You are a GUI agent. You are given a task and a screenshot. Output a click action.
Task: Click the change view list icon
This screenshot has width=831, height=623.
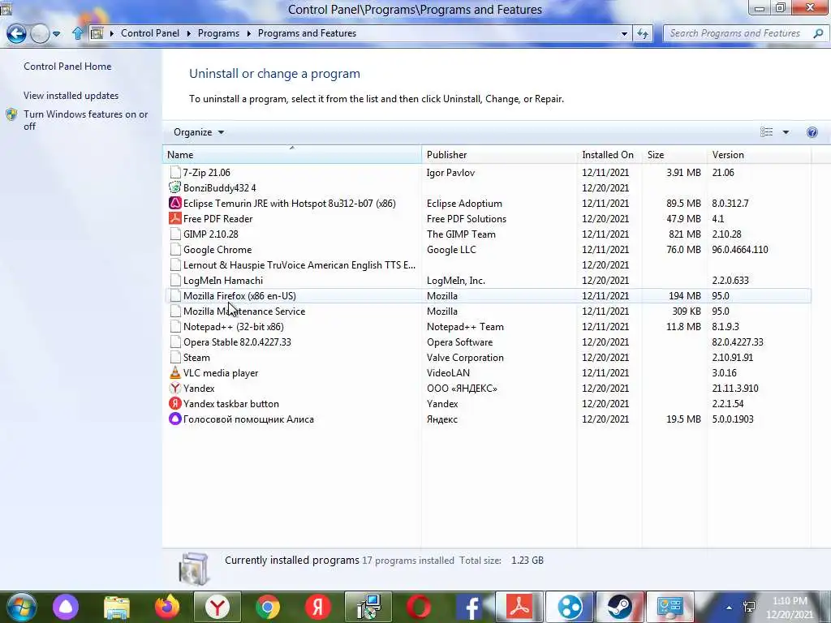coord(766,132)
